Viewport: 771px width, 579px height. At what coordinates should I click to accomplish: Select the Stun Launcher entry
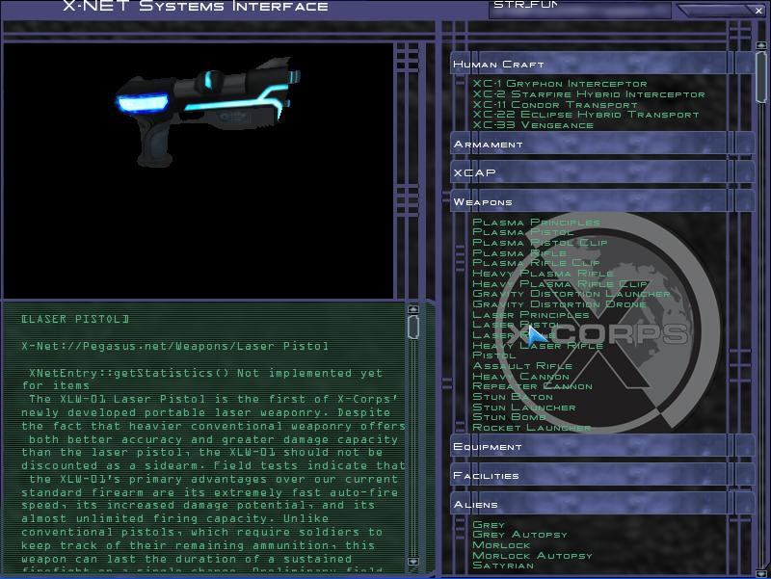pos(524,407)
